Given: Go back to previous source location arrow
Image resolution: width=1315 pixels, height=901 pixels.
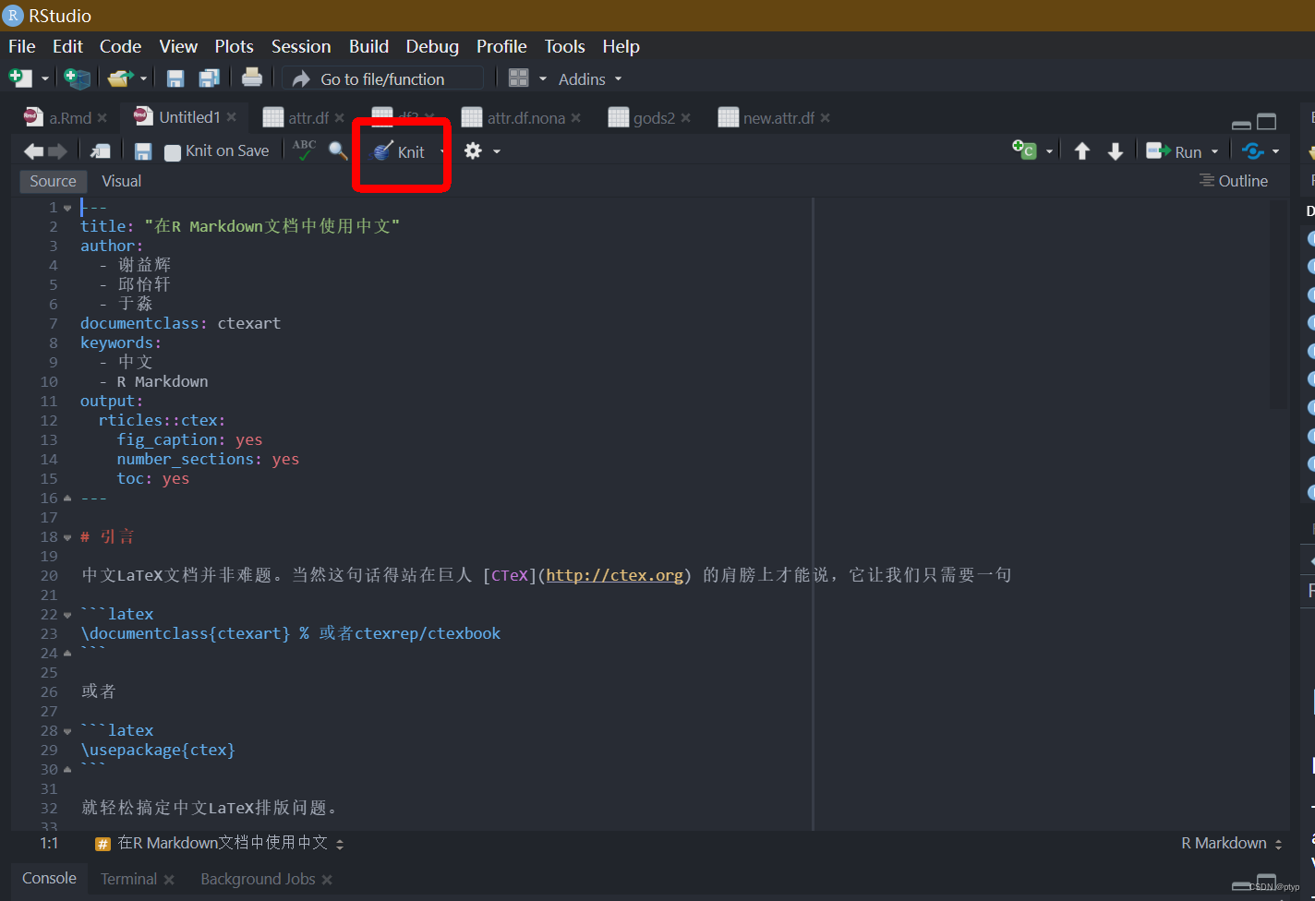Looking at the screenshot, I should pos(33,151).
